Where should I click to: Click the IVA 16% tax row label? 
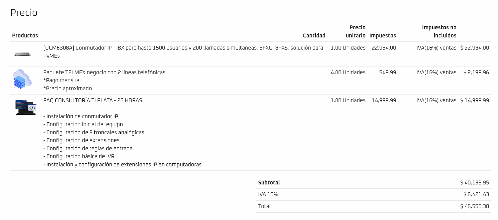(x=268, y=194)
